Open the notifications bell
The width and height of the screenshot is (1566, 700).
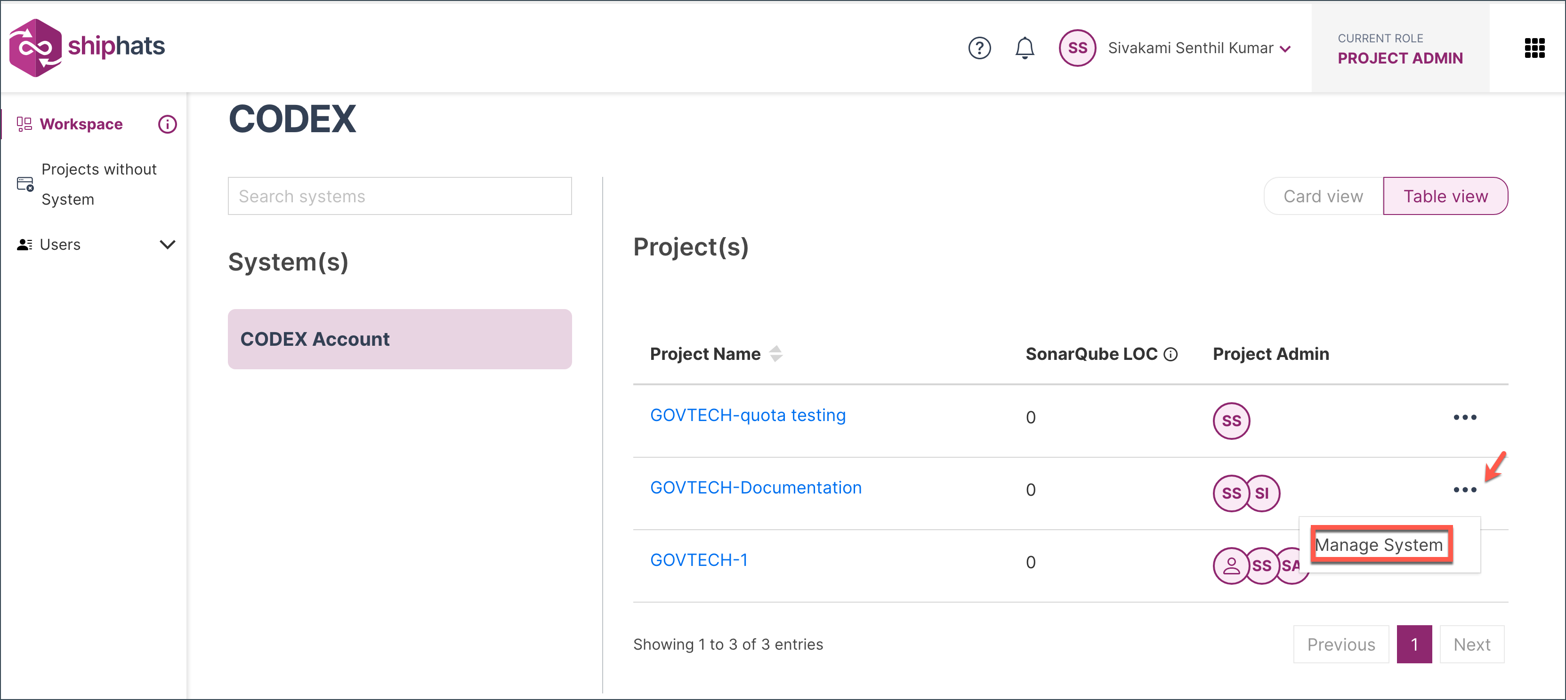coord(1025,48)
